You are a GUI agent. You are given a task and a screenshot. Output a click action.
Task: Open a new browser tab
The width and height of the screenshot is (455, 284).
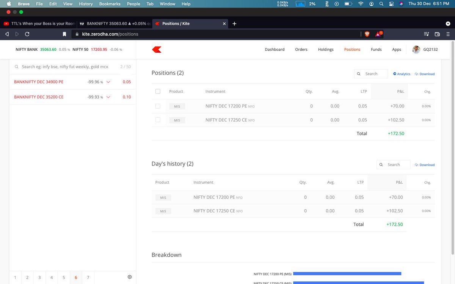click(x=234, y=23)
